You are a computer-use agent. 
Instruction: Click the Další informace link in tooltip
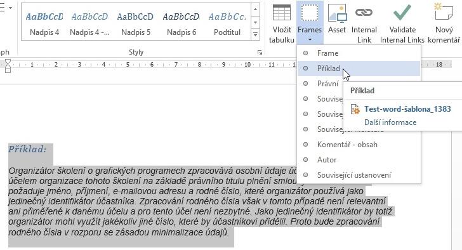(x=390, y=122)
